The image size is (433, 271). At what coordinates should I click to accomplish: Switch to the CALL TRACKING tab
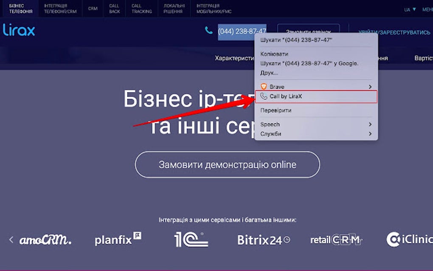[x=141, y=8]
